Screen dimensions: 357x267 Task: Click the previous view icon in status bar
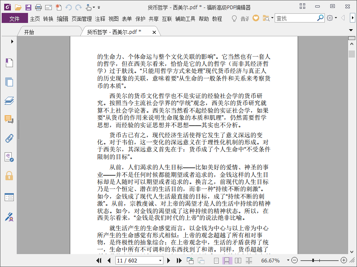[190, 260]
